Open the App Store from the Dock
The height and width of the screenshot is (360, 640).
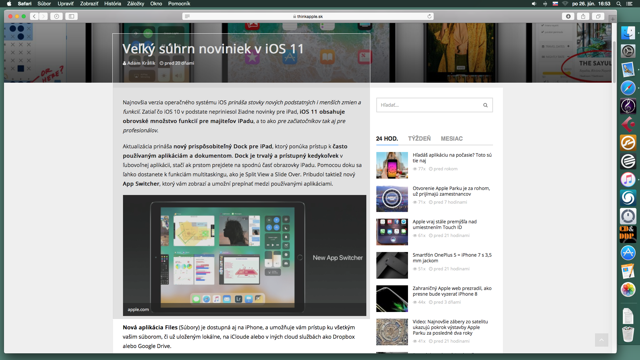(628, 253)
